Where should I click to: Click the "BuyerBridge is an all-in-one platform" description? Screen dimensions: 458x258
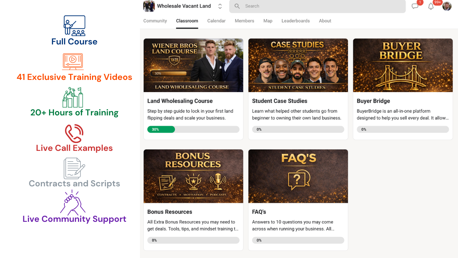pos(403,115)
